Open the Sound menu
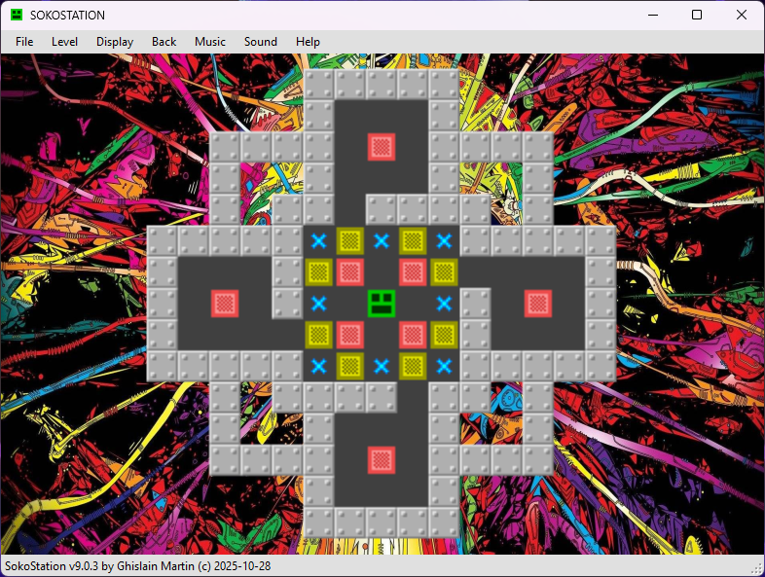765x577 pixels. pos(261,42)
